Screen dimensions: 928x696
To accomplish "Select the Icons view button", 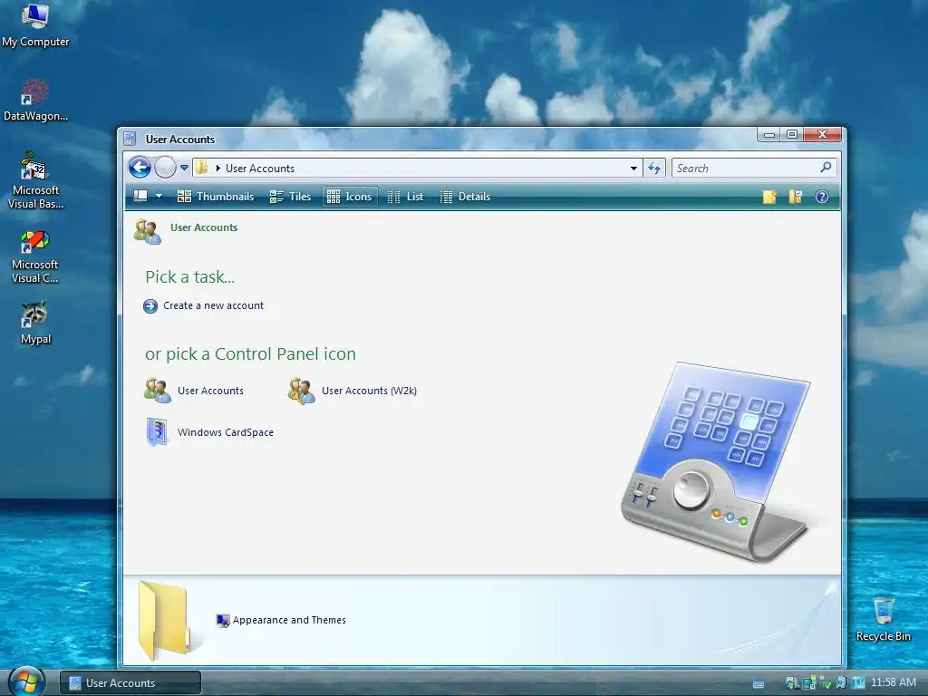I will click(350, 197).
